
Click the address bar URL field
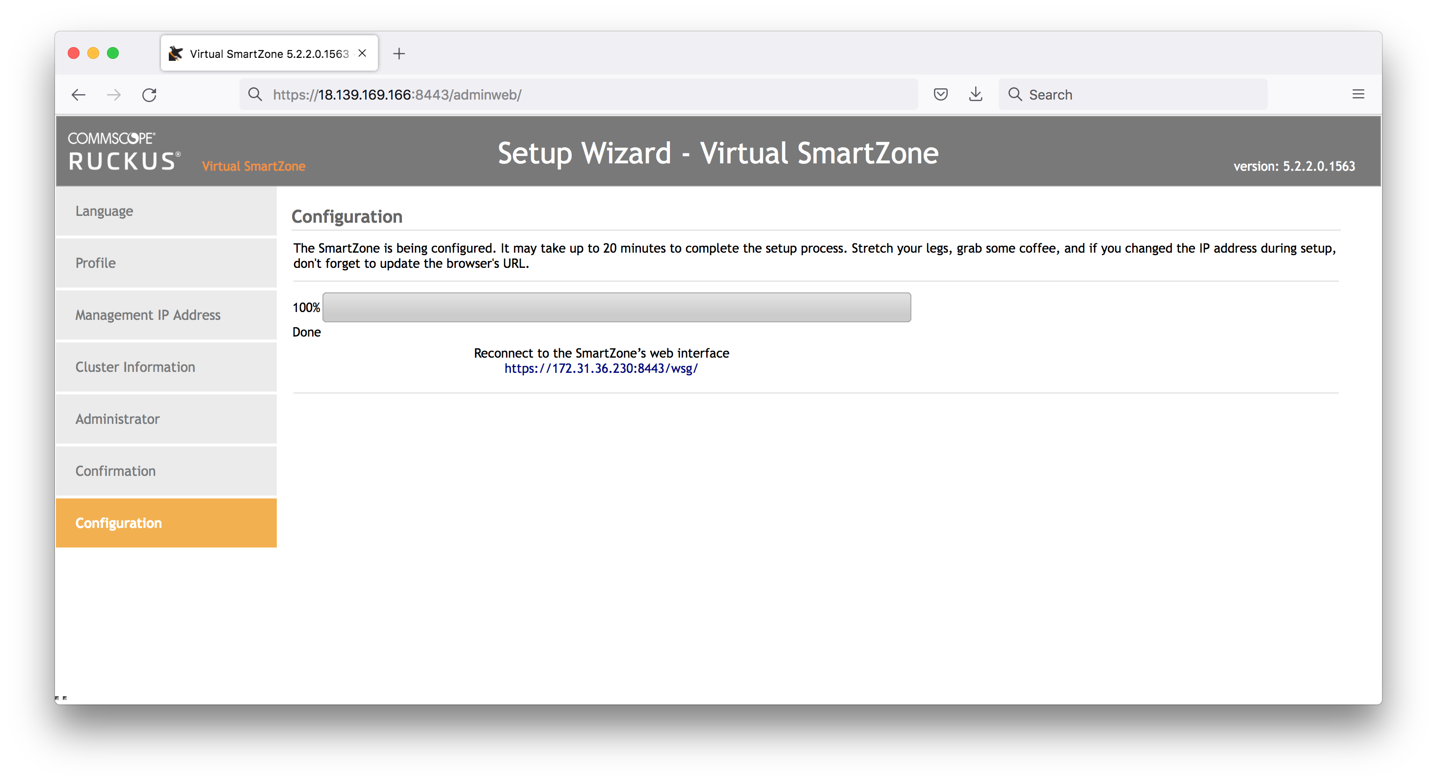tap(579, 94)
